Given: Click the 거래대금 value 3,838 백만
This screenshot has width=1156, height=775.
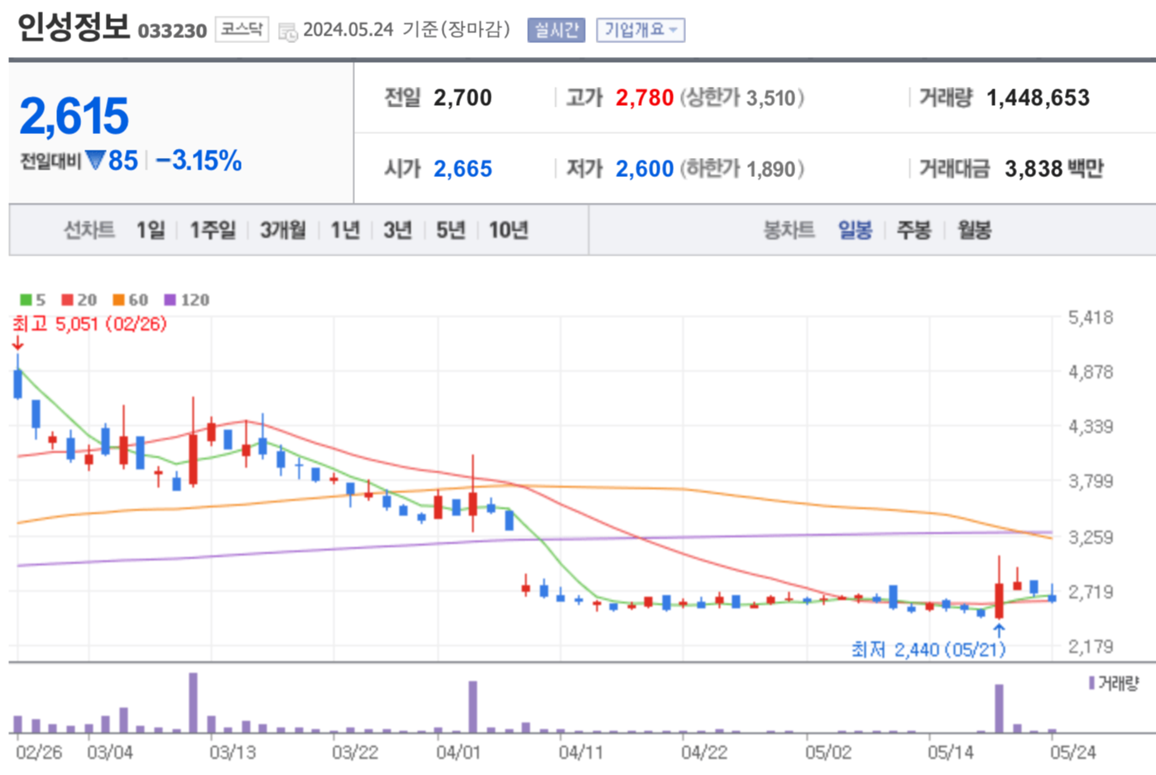Looking at the screenshot, I should pyautogui.click(x=1054, y=169).
